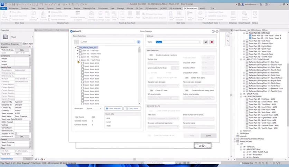The image size is (289, 167).
Task: Check the Room 402A checkbox
Action: 83,69
